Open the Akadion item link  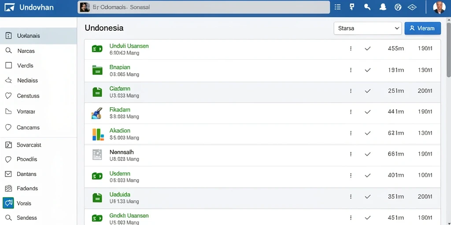click(120, 131)
